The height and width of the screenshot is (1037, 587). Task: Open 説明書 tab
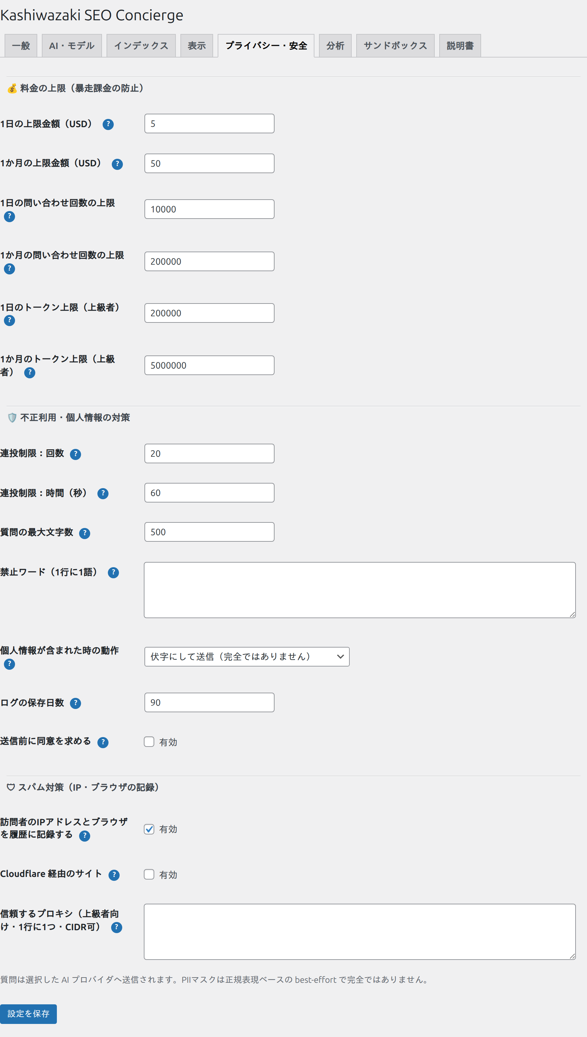(460, 45)
